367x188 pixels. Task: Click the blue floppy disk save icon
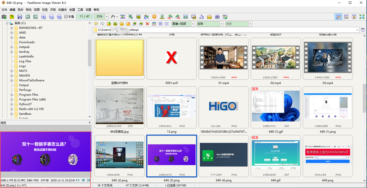pyautogui.click(x=20, y=17)
